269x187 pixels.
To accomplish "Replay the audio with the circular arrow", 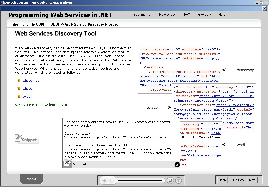I will [170, 180].
